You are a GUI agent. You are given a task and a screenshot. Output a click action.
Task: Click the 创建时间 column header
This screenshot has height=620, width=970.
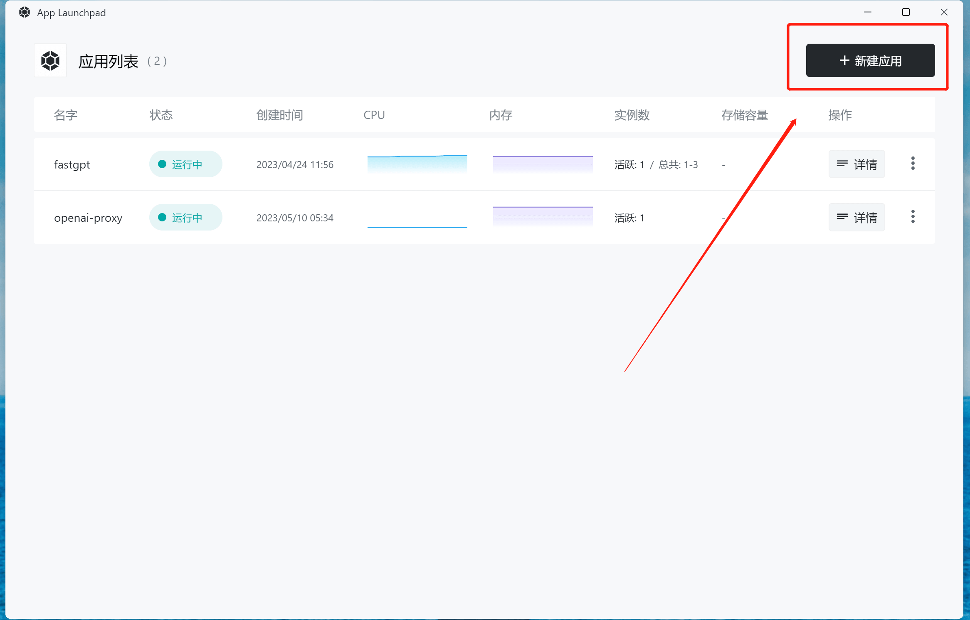(x=279, y=115)
